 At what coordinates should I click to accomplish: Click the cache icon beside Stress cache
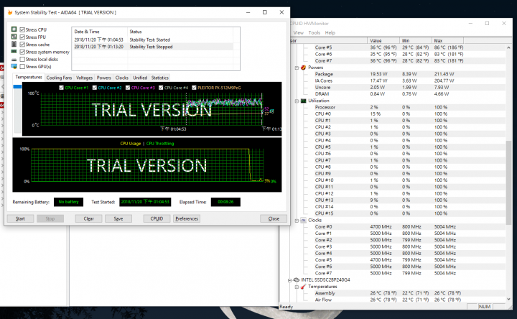14,44
